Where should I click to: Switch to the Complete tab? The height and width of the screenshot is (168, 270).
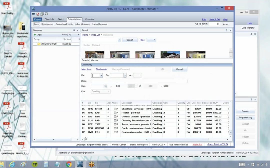[90, 19]
